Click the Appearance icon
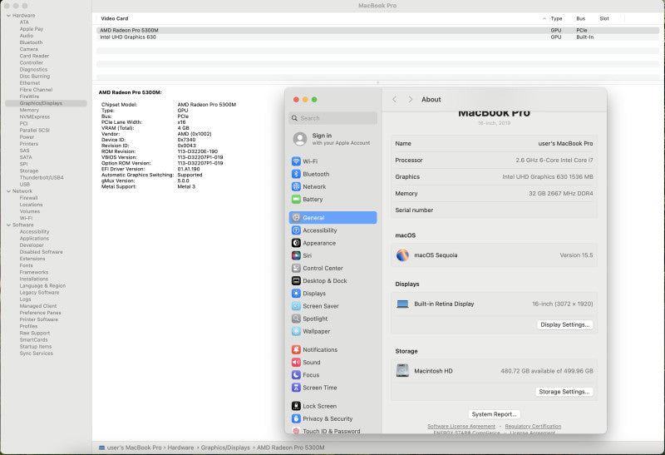Screen dimensions: 665x455 tap(296, 243)
